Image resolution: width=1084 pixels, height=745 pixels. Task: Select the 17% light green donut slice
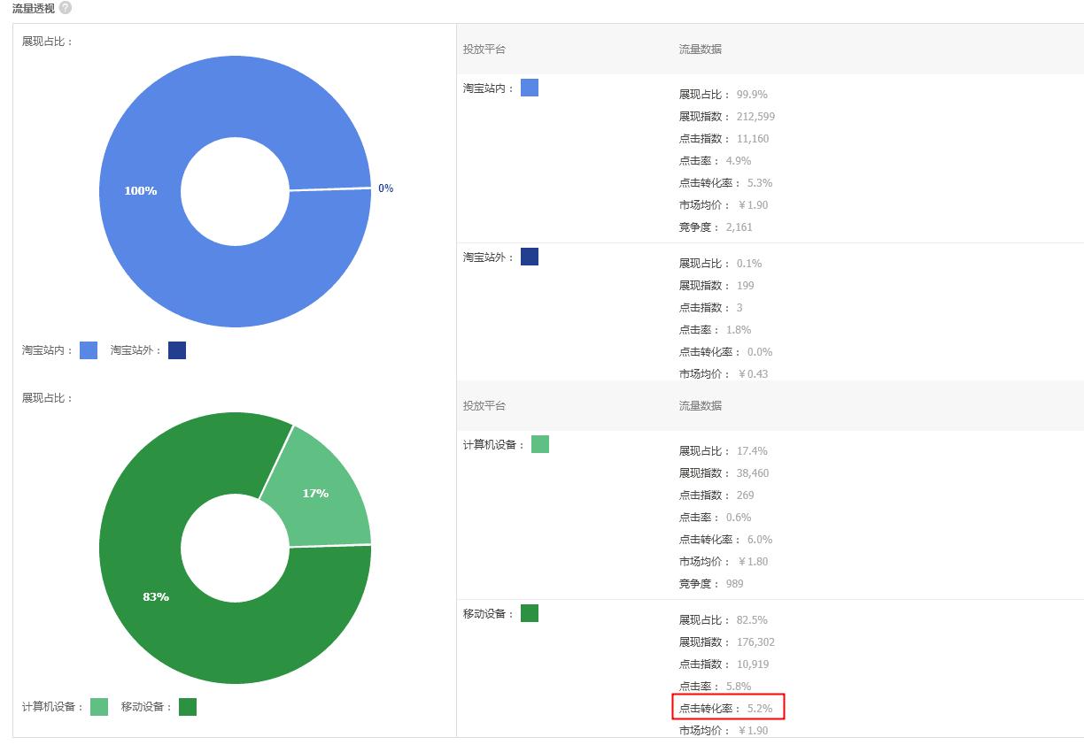point(315,493)
